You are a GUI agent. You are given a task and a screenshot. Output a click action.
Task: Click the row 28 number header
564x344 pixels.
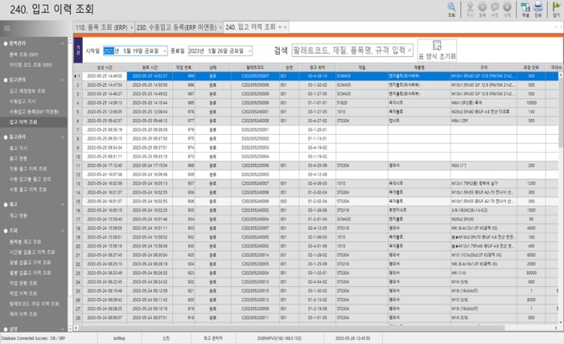click(x=78, y=317)
